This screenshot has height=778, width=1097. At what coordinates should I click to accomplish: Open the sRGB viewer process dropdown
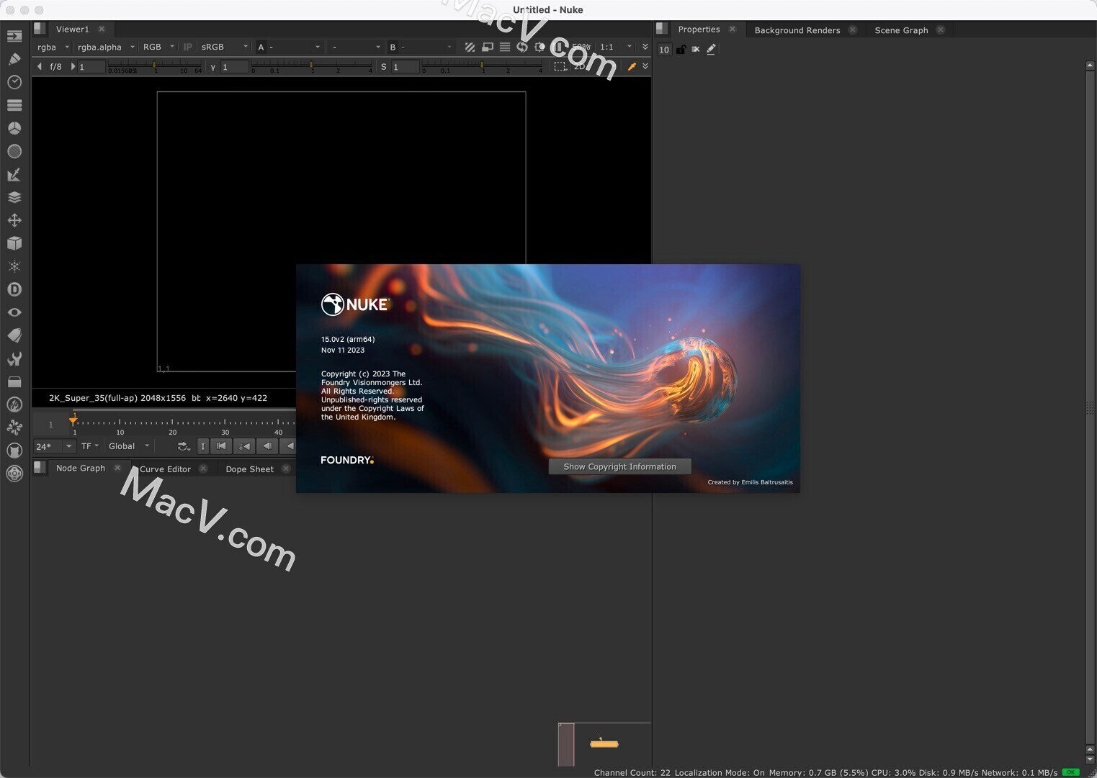pos(224,47)
